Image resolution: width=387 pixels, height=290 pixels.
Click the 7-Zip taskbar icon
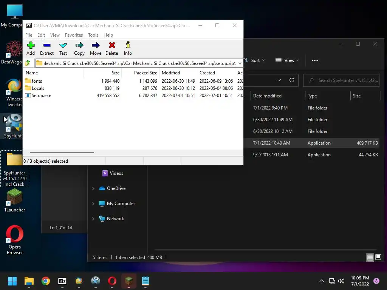pos(62,281)
